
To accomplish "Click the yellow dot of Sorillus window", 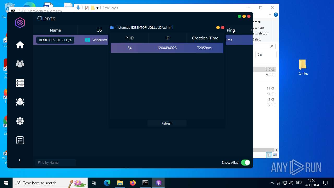I will click(244, 16).
